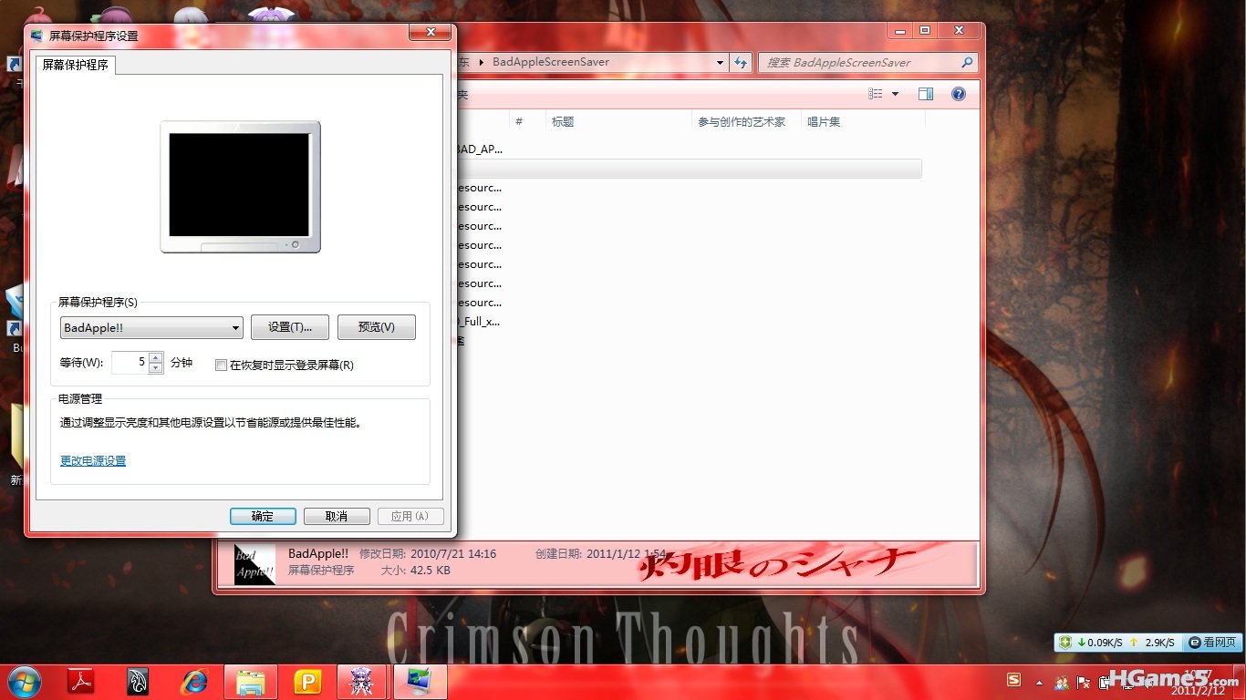Viewport: 1246px width, 700px height.
Task: Click the Explorer help question mark icon
Action: (959, 94)
